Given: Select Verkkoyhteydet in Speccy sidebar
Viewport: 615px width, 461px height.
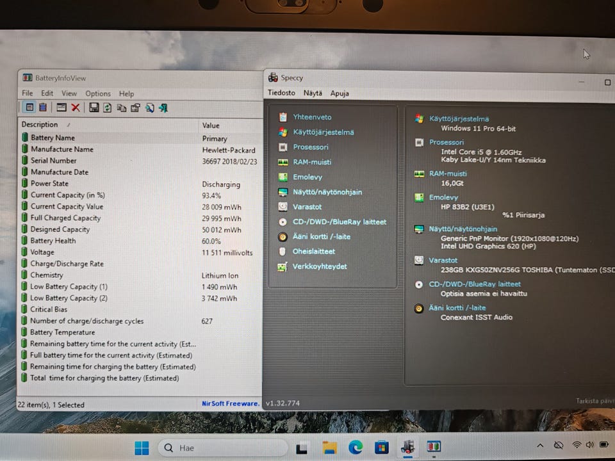Looking at the screenshot, I should (x=320, y=266).
